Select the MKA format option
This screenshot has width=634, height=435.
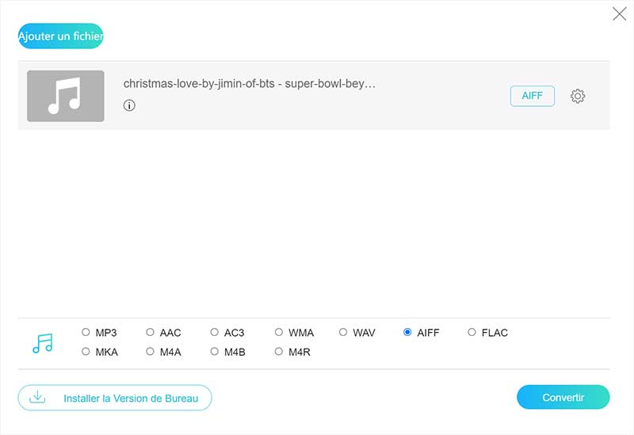click(86, 352)
